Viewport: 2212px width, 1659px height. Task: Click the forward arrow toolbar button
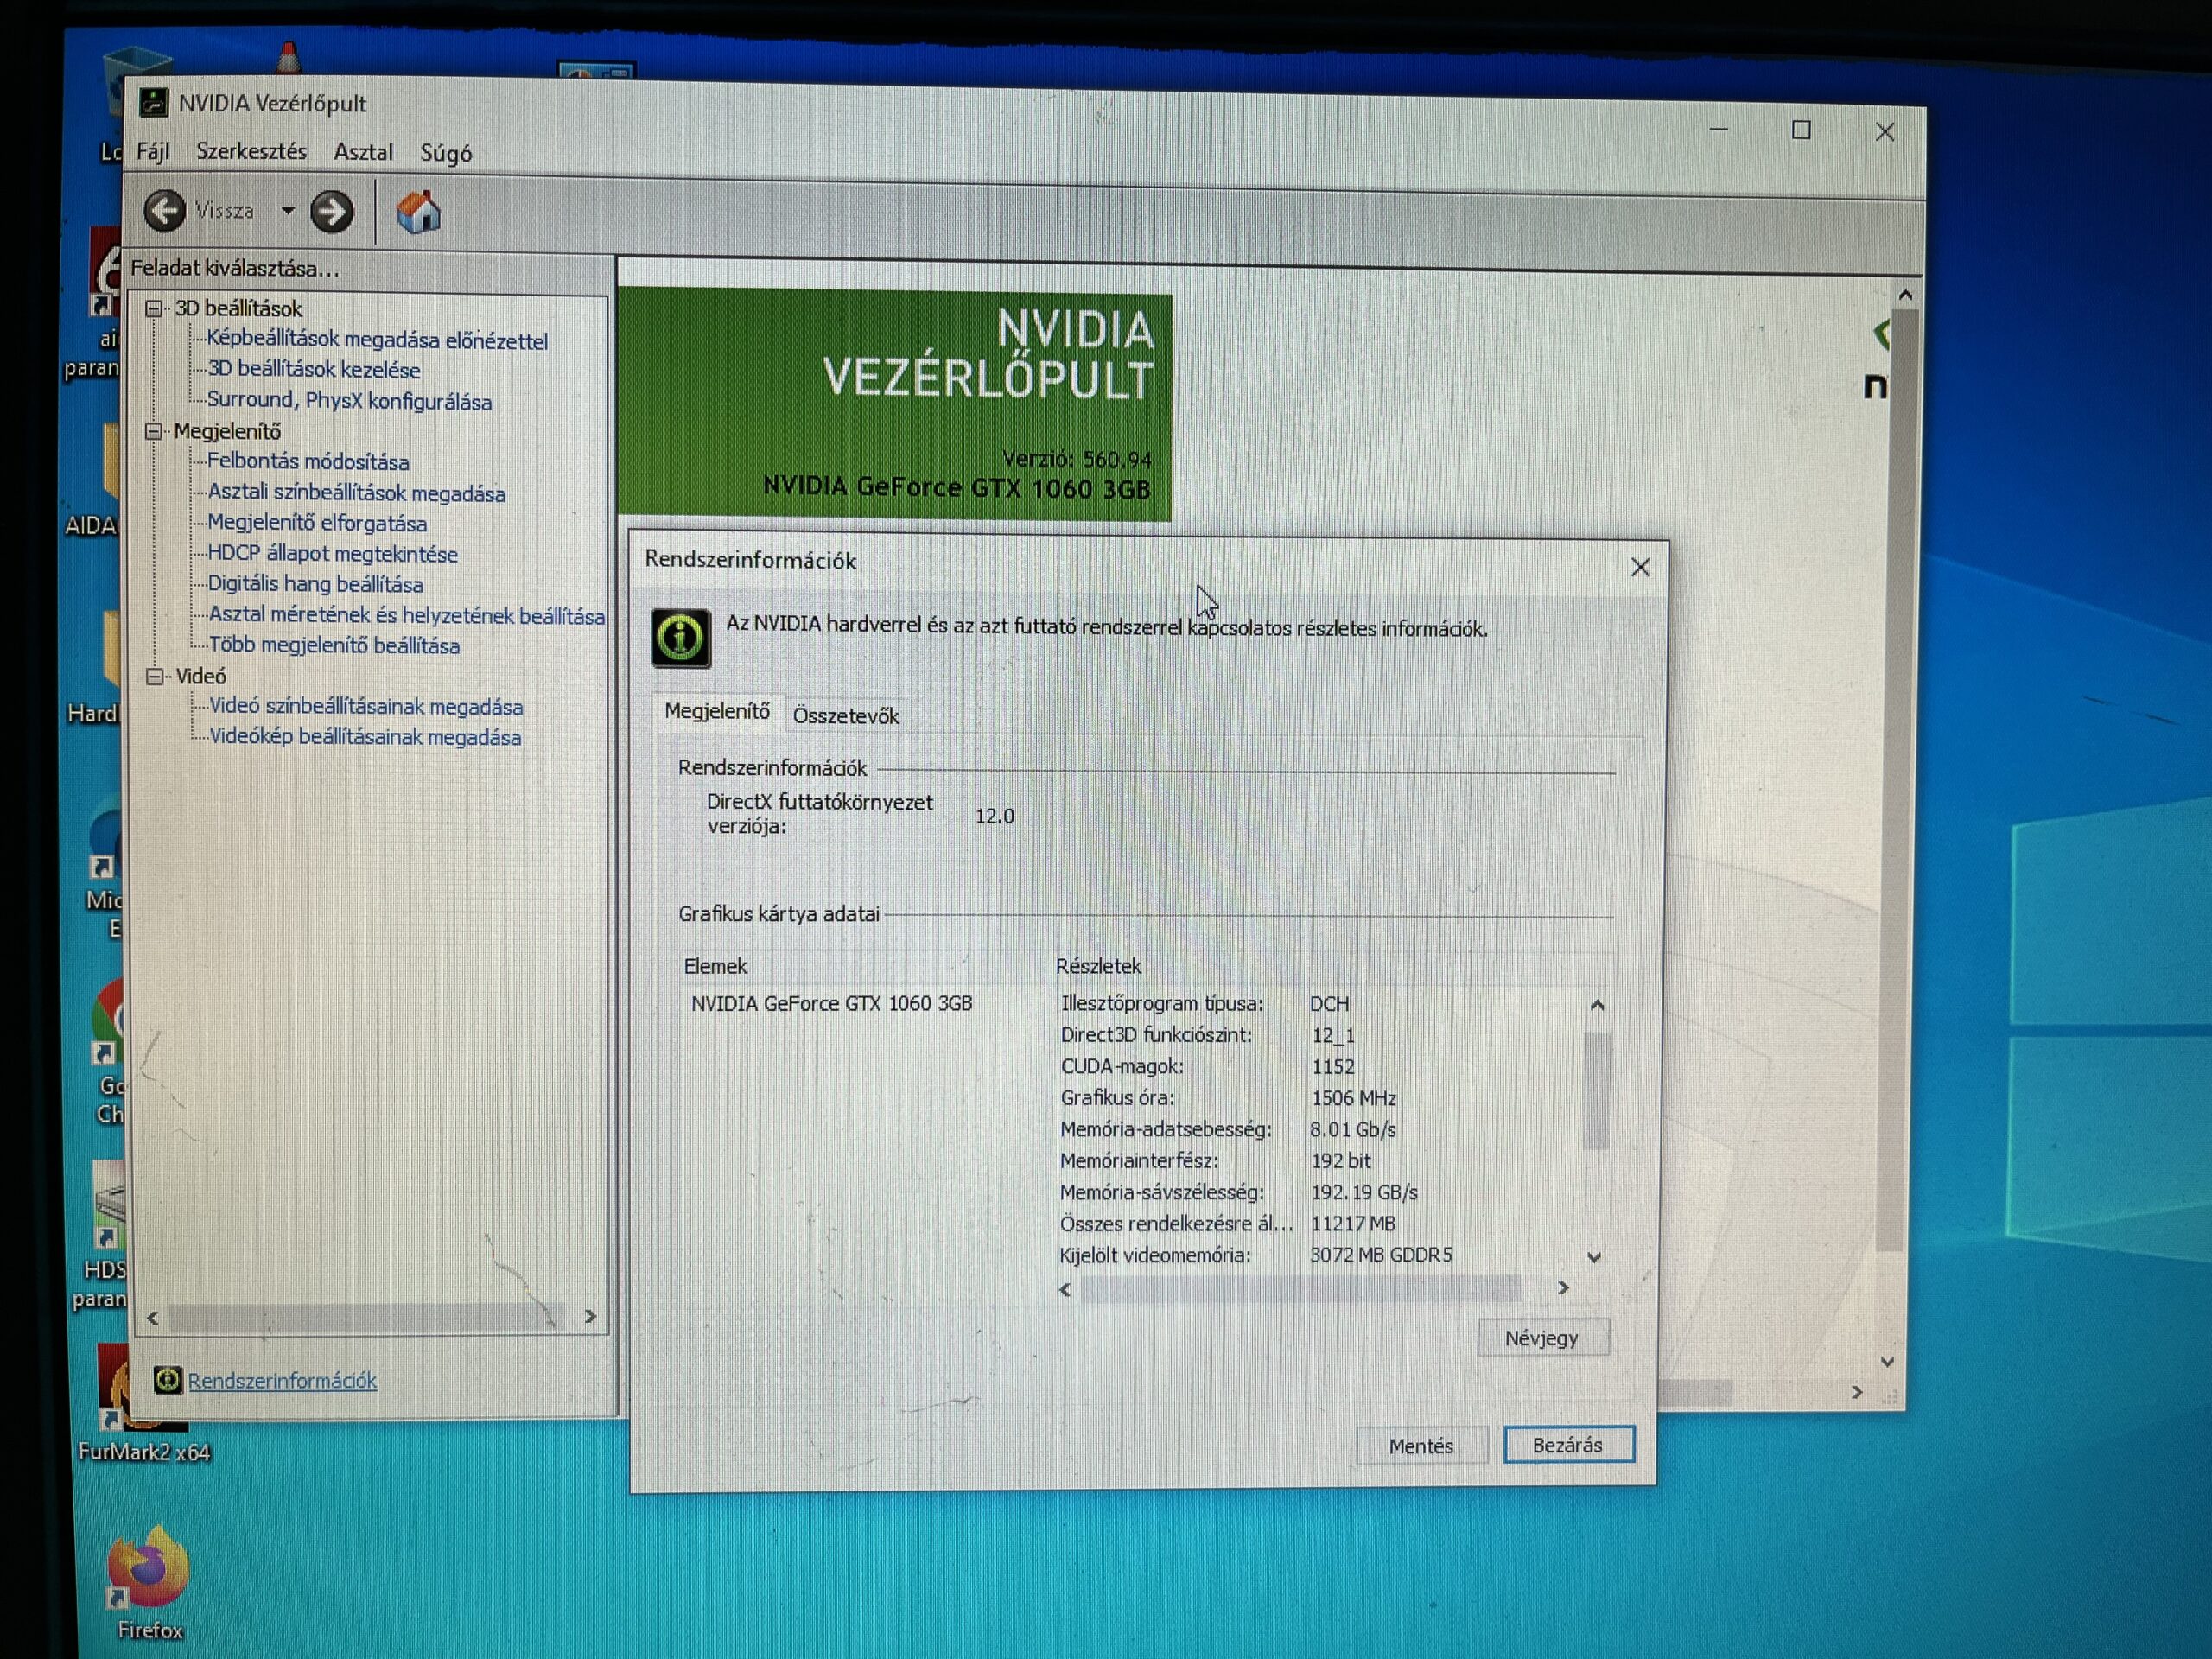332,212
